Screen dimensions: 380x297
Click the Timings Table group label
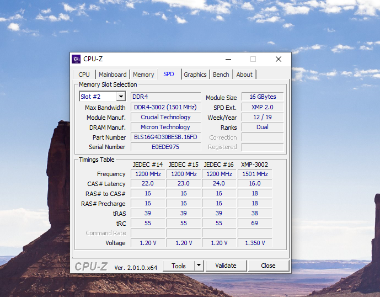[x=97, y=160]
